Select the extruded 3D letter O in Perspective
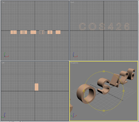The height and width of the screenshot is (122, 139). 86,94
